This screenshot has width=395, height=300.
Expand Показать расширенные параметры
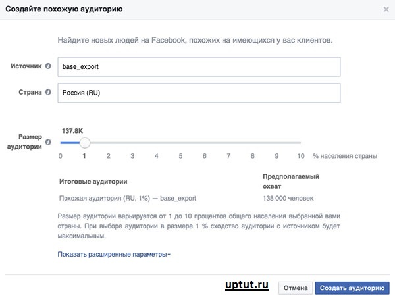coord(114,255)
